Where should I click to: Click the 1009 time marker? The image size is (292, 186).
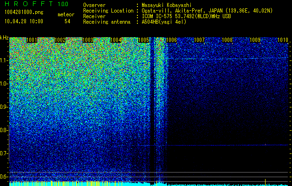(x=255, y=40)
